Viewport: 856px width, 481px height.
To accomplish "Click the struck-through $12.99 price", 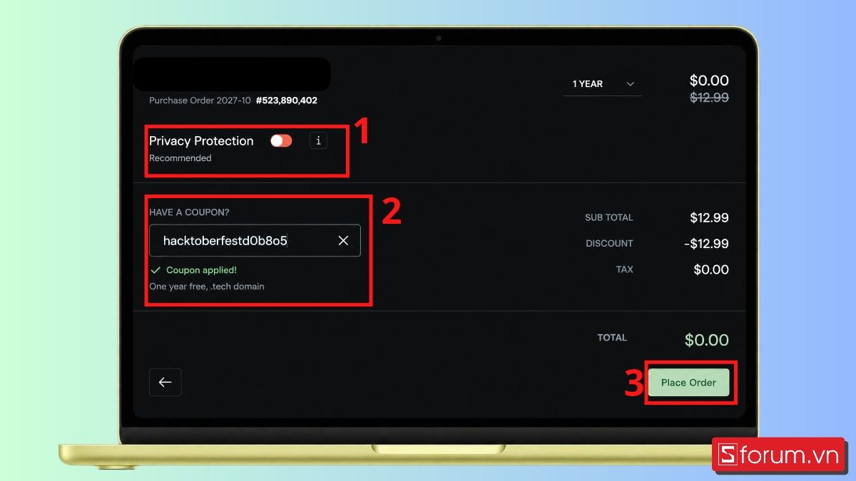I will (x=709, y=98).
